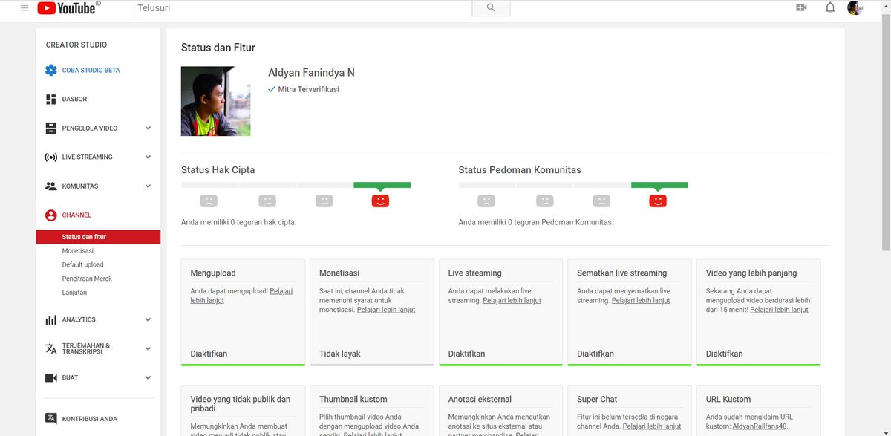
Task: Click Video yang tidak publik dan pribadi title
Action: pyautogui.click(x=241, y=404)
